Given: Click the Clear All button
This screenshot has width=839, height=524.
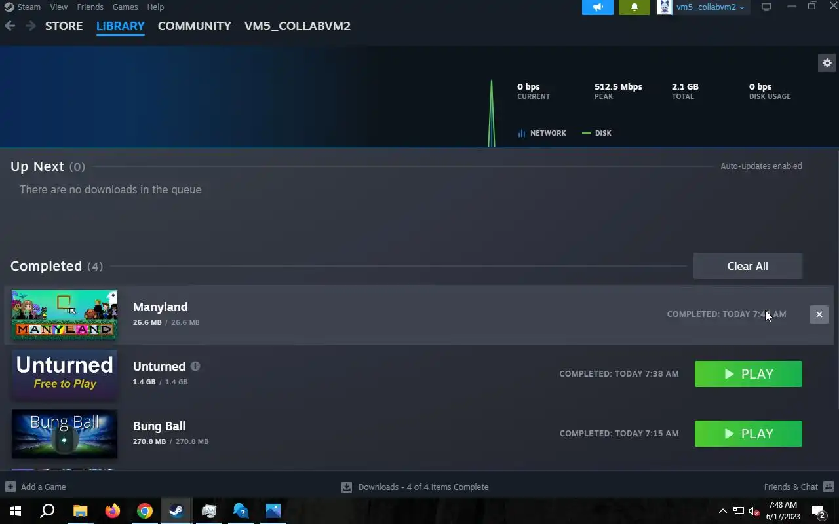Looking at the screenshot, I should click(x=747, y=266).
